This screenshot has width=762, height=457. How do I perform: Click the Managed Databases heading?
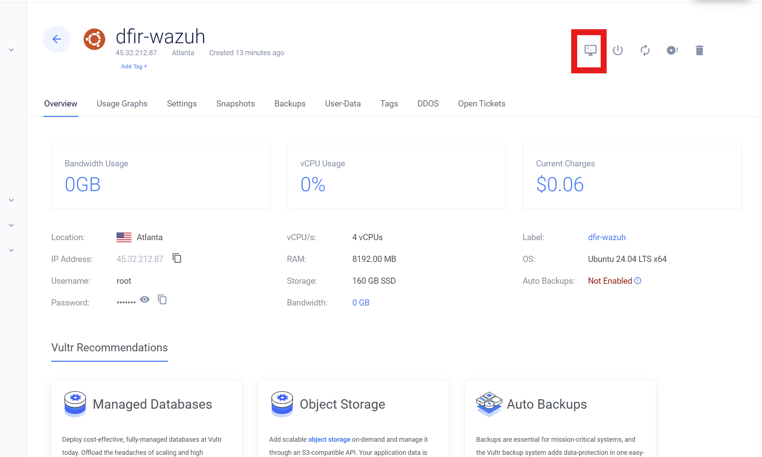coord(152,404)
